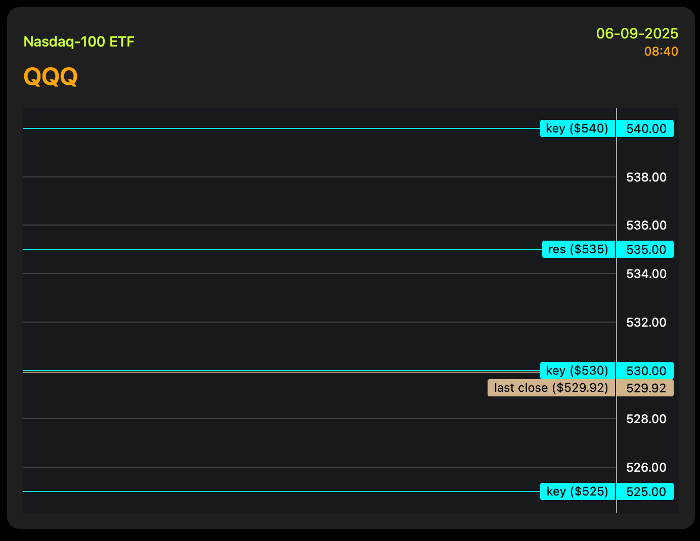Click the QQQ ticker symbol title
The height and width of the screenshot is (541, 700).
click(51, 77)
